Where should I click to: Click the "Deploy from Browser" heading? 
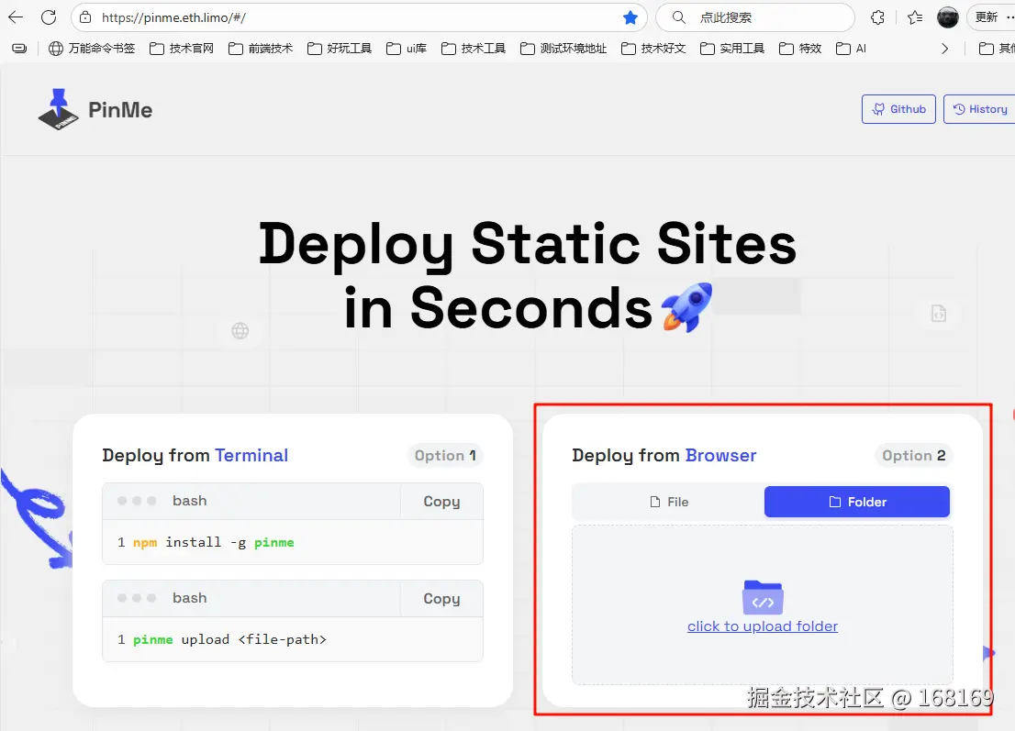(x=664, y=456)
